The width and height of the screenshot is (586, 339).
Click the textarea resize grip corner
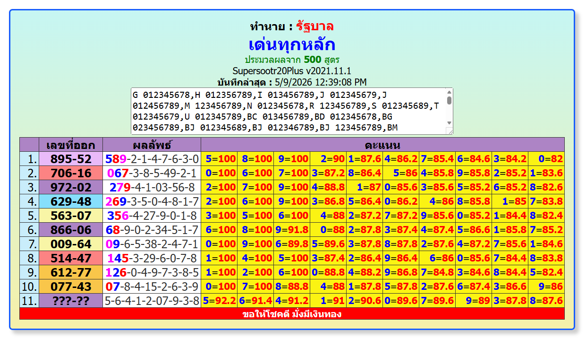(x=450, y=131)
